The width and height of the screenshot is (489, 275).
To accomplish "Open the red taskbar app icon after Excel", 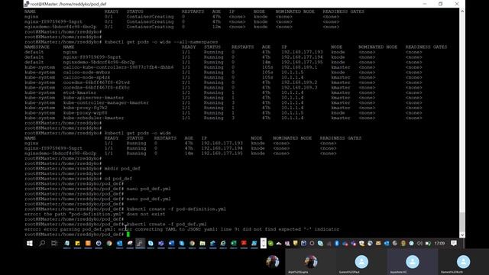I will click(244, 243).
